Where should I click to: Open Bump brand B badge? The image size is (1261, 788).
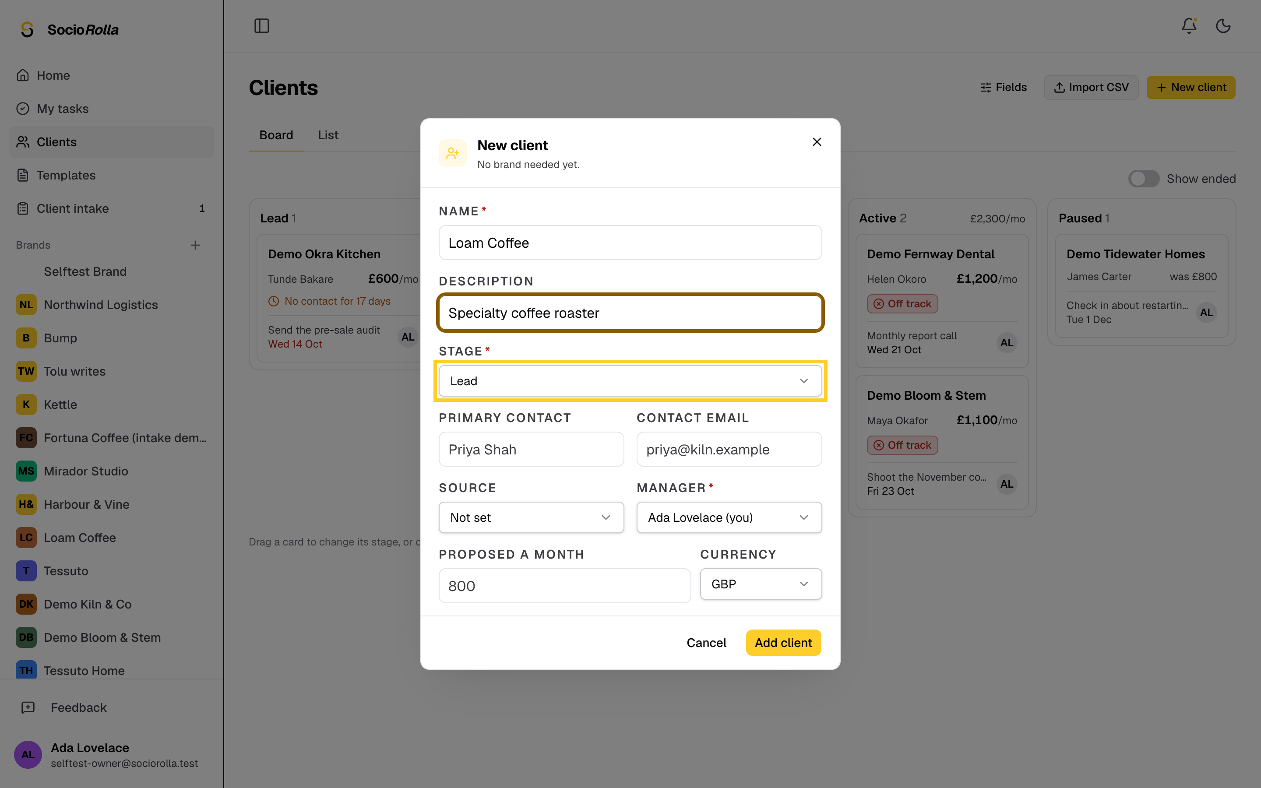point(26,338)
